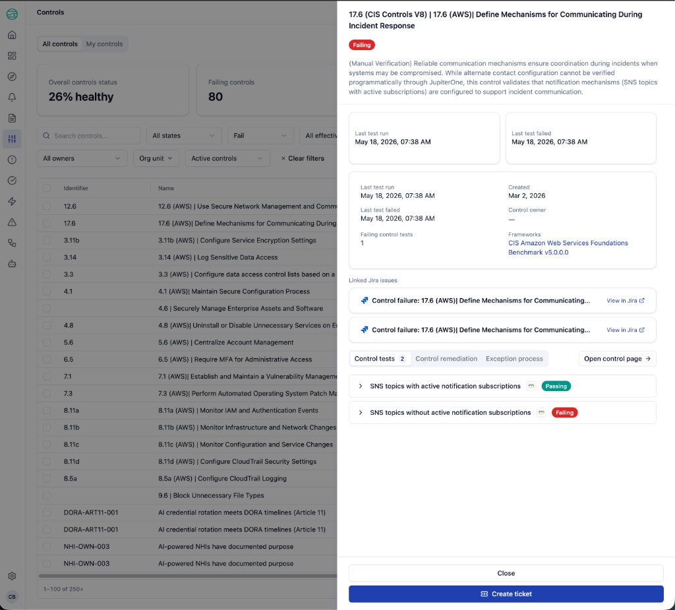Click Open control page button

coord(617,359)
